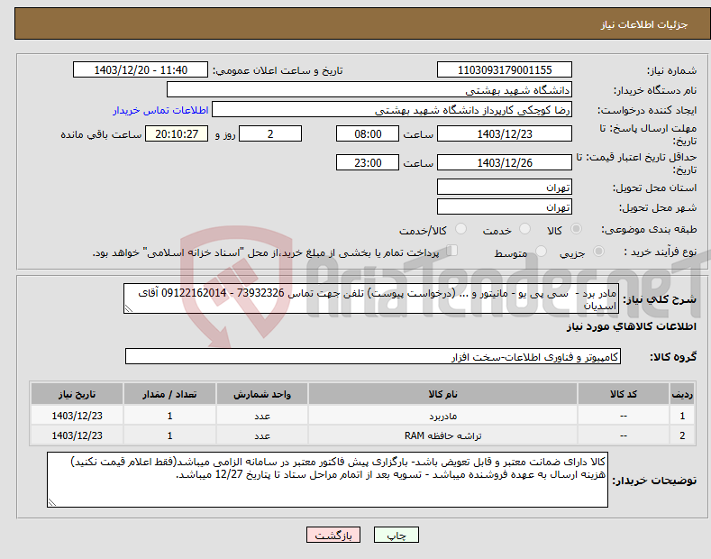Click the جزئیات اطلاعات نیاز header title
Viewport: 711px width, 559px height.
click(x=644, y=24)
